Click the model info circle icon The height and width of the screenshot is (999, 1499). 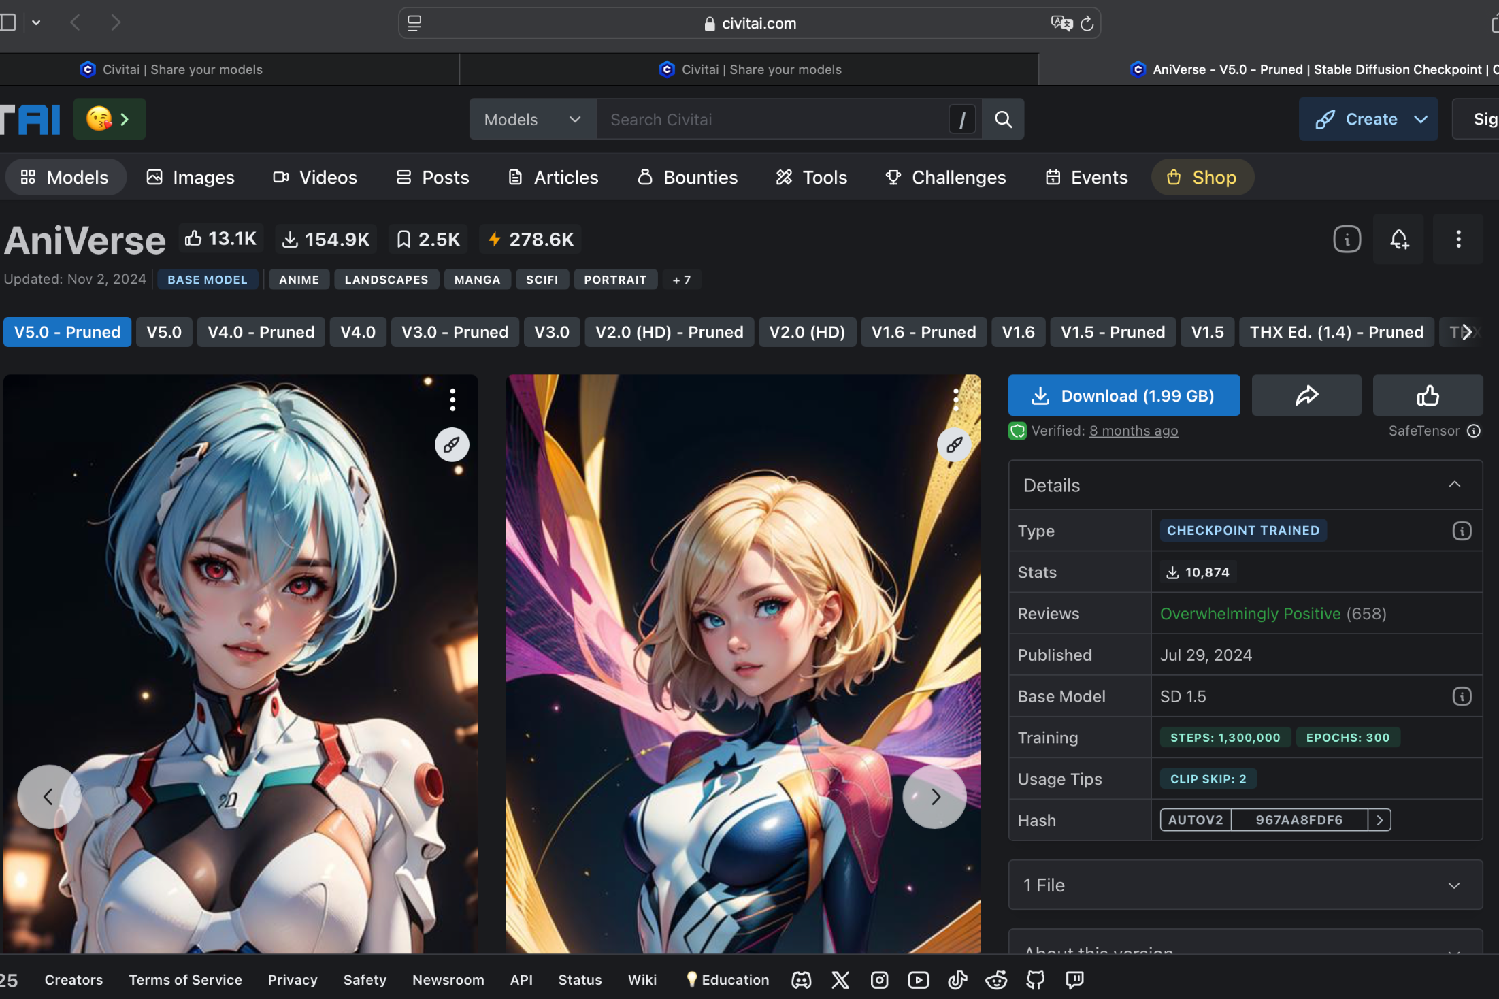tap(1347, 239)
